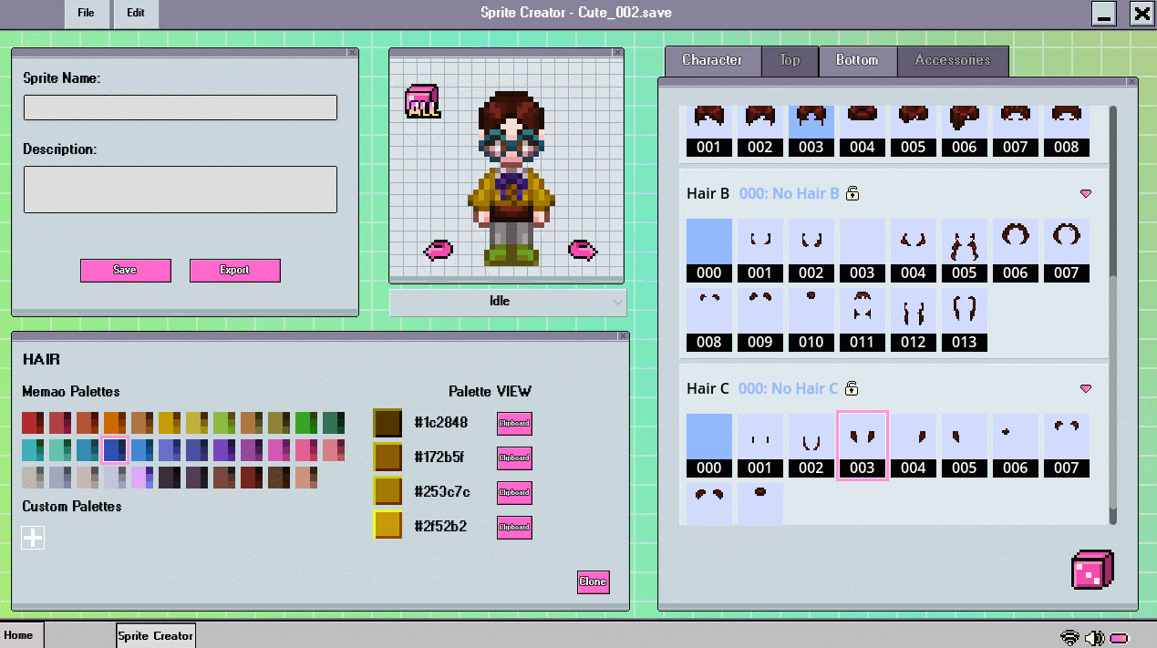Select Hair C style 007
This screenshot has width=1157, height=648.
click(1067, 446)
